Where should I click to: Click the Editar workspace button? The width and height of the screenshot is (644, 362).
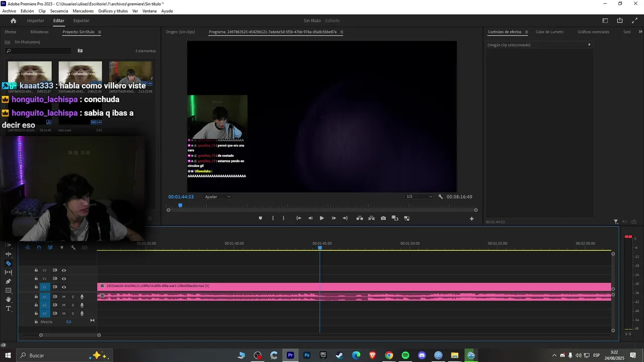tap(59, 21)
